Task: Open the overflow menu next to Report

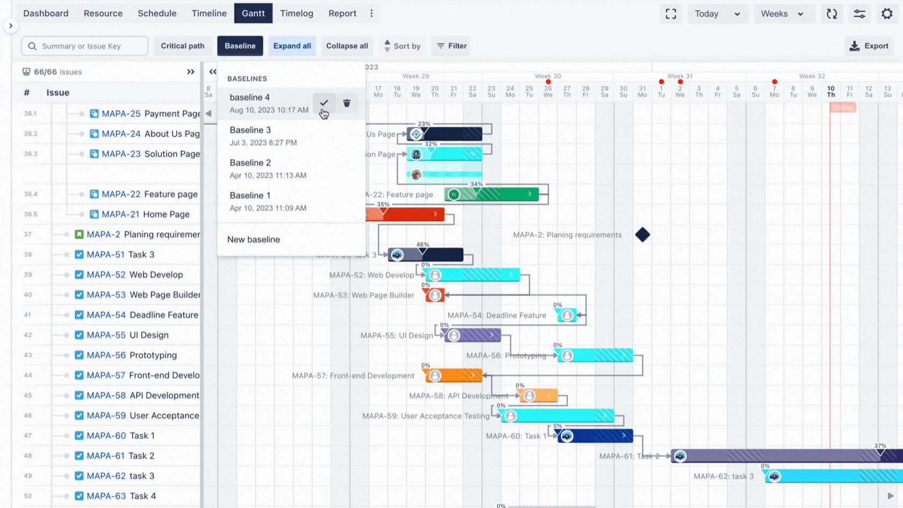Action: (371, 13)
